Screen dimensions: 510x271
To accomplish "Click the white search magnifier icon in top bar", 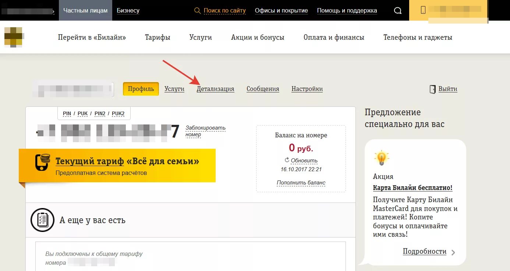I will click(398, 11).
